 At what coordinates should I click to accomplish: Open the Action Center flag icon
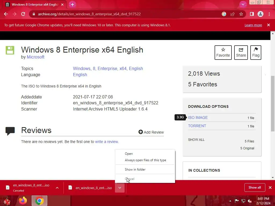pos(237,201)
